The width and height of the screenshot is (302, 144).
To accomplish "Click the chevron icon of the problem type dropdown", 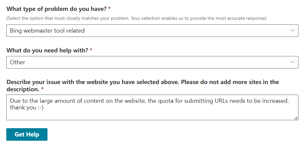I will [x=292, y=30].
